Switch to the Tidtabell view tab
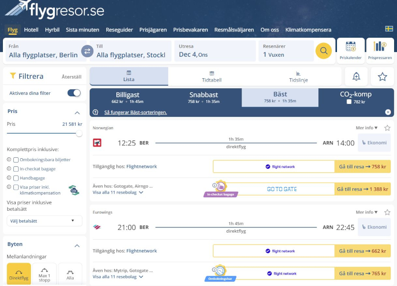397x286 pixels. click(x=212, y=77)
